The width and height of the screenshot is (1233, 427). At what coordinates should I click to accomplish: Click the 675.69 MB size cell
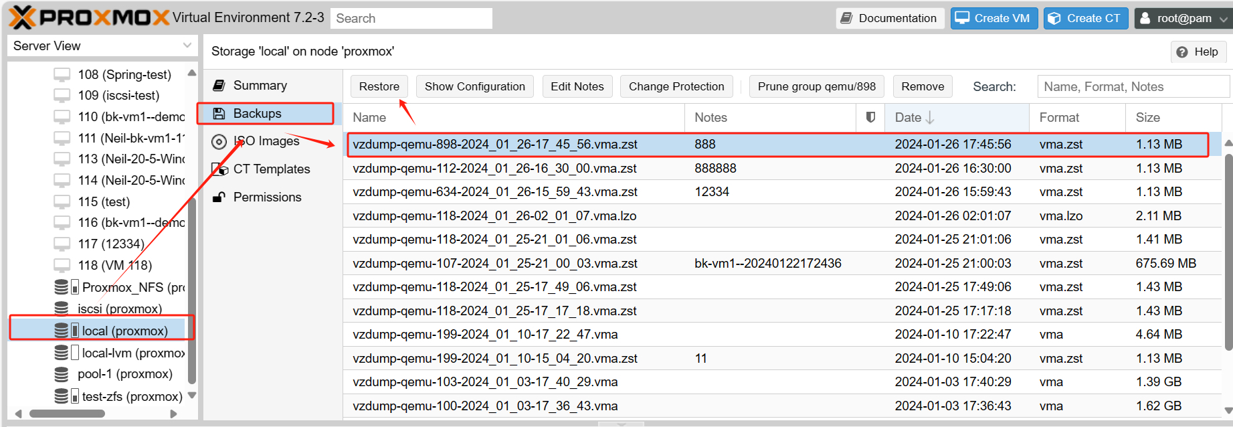[1165, 263]
